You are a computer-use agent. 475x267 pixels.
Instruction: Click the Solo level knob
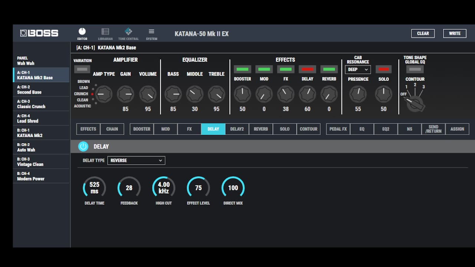(383, 94)
